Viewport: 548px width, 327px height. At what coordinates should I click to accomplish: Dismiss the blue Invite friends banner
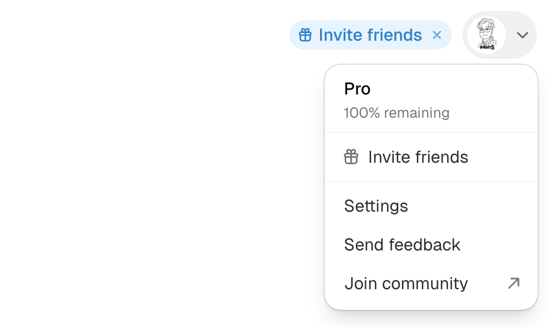coord(437,35)
